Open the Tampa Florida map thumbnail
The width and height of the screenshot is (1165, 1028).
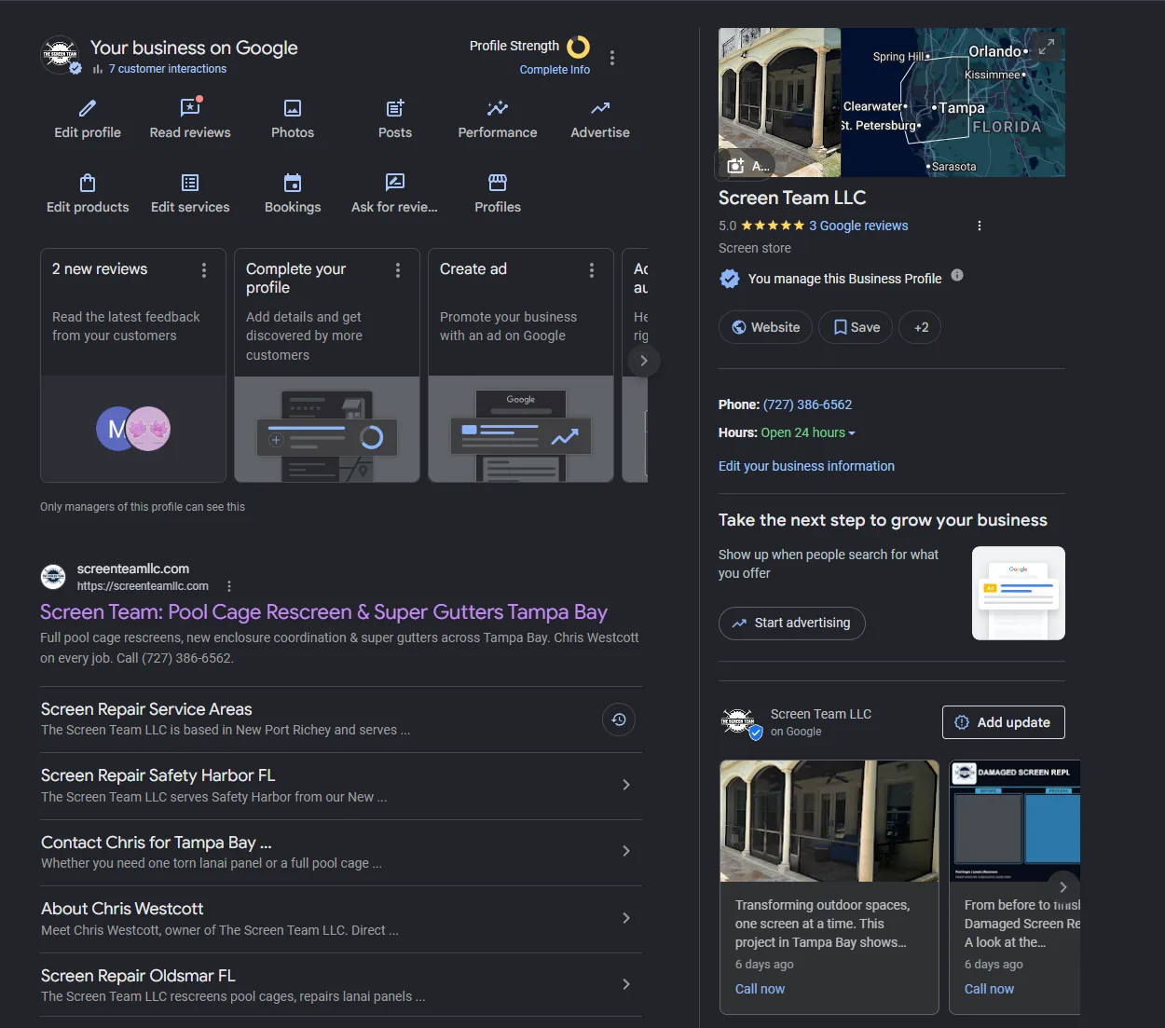953,103
